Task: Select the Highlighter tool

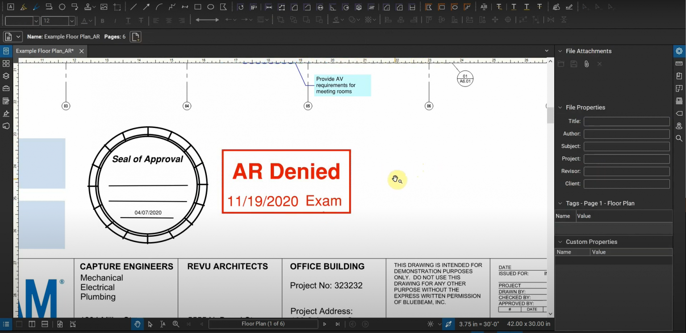Action: pos(23,7)
